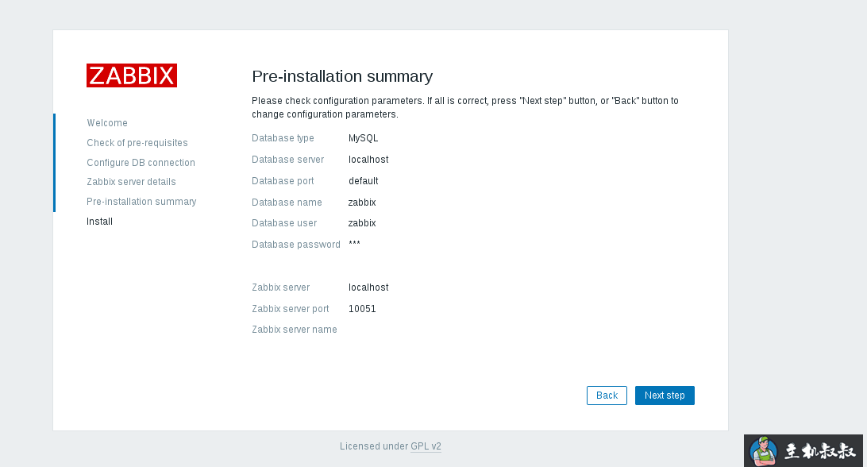Viewport: 867px width, 467px height.
Task: Click the Database name label
Action: coord(287,203)
